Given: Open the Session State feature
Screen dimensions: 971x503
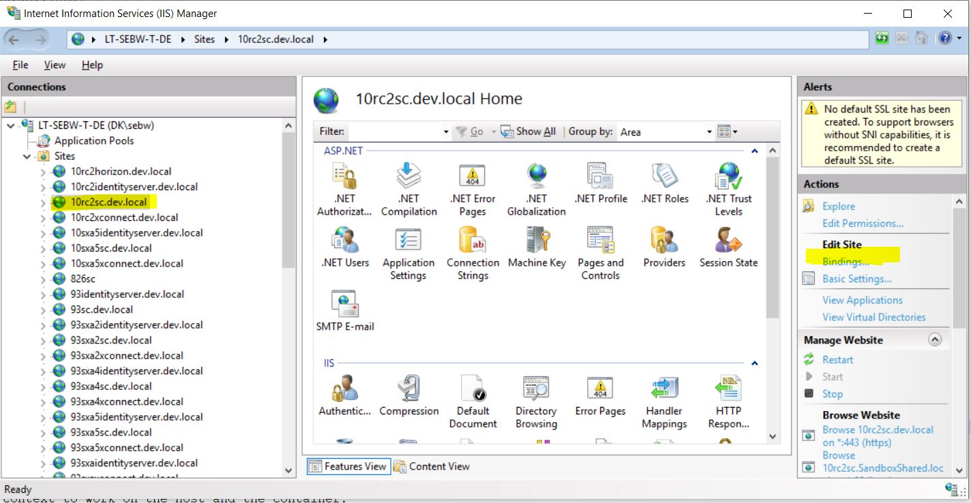Looking at the screenshot, I should coord(728,240).
